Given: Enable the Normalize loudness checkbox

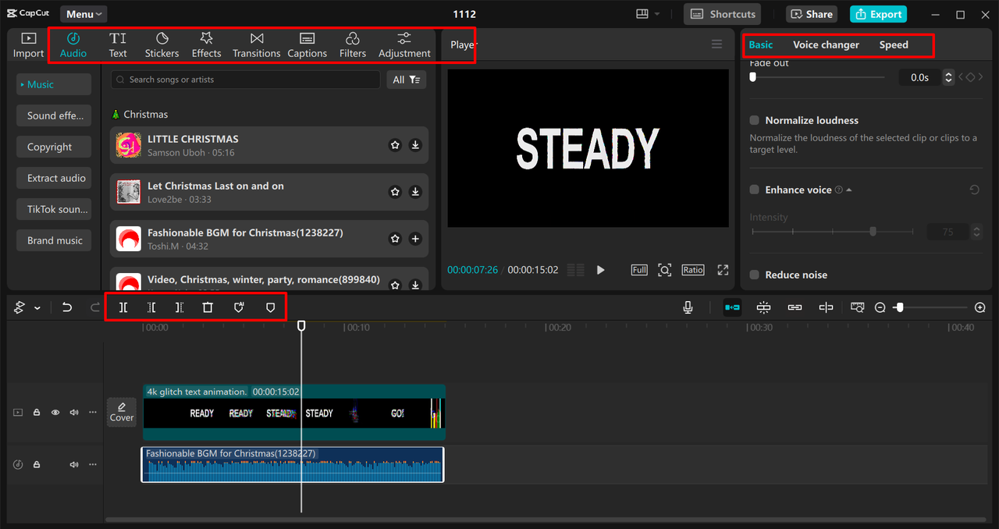Looking at the screenshot, I should [754, 120].
